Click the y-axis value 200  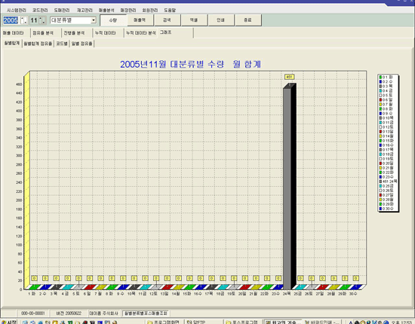click(19, 200)
